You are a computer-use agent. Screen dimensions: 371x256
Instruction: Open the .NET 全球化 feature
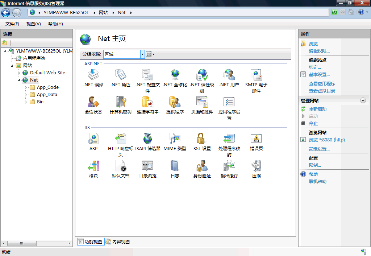pos(175,78)
